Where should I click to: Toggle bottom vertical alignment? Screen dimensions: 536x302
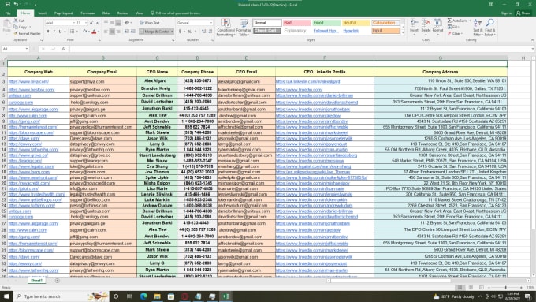pyautogui.click(x=118, y=23)
